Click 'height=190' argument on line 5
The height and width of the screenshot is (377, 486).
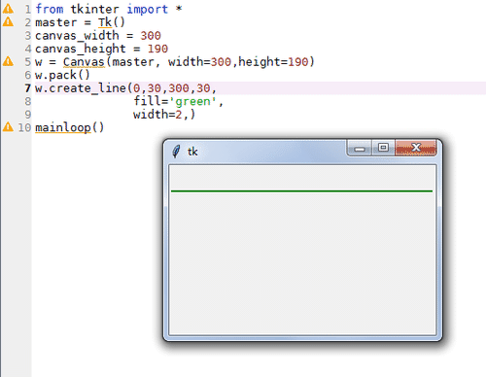point(273,62)
